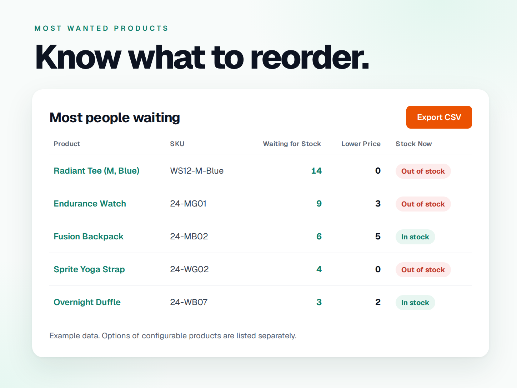Click Endurance Watch's Out of stock badge
Screen dimensions: 517x388
[423, 204]
